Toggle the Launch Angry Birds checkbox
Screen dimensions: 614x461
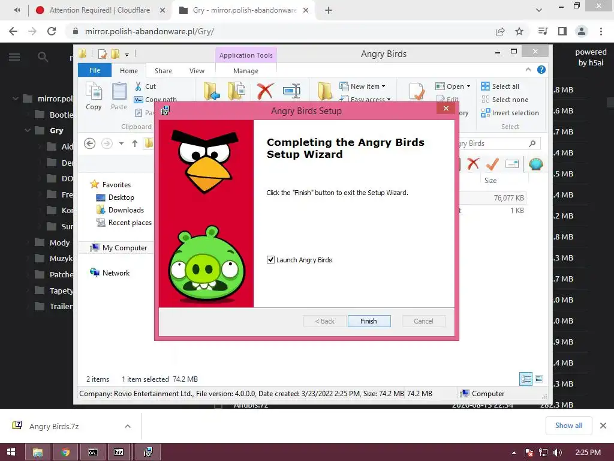pyautogui.click(x=270, y=259)
